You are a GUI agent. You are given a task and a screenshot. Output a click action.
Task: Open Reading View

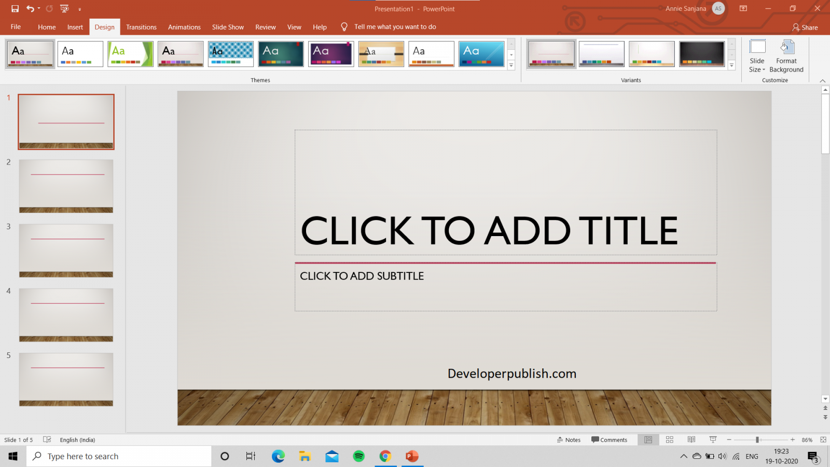(x=691, y=439)
